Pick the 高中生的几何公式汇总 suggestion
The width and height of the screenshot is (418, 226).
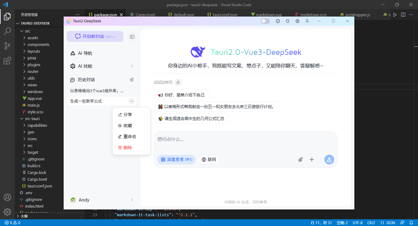coord(191,119)
